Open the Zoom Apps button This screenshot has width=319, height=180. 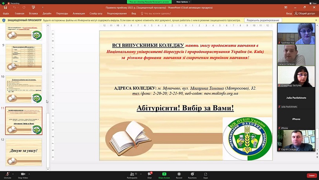coord(206,175)
